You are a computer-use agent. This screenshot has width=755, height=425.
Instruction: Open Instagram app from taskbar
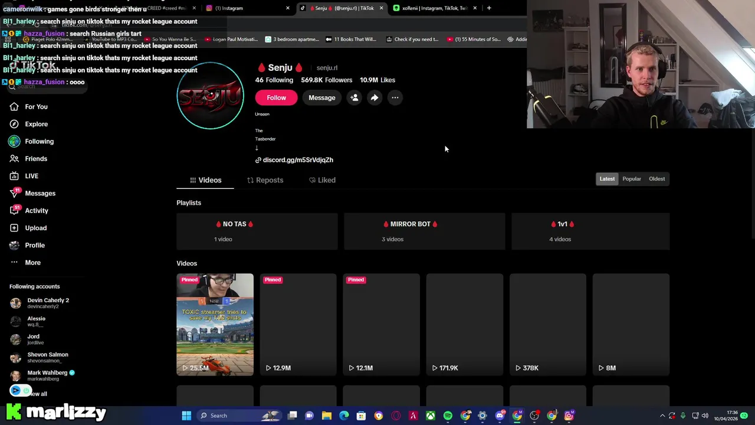pyautogui.click(x=569, y=416)
